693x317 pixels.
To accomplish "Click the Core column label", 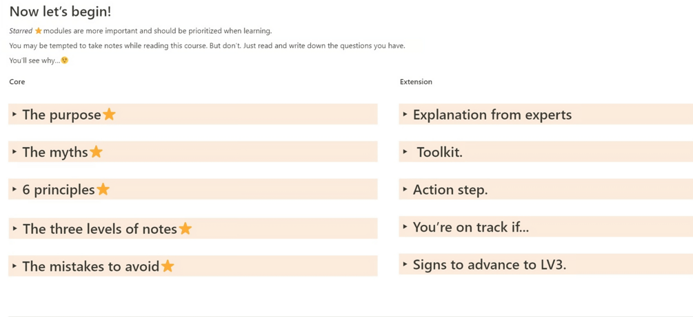I will (17, 82).
